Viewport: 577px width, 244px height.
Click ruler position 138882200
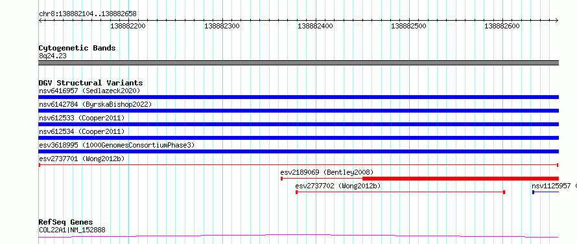[x=128, y=26]
